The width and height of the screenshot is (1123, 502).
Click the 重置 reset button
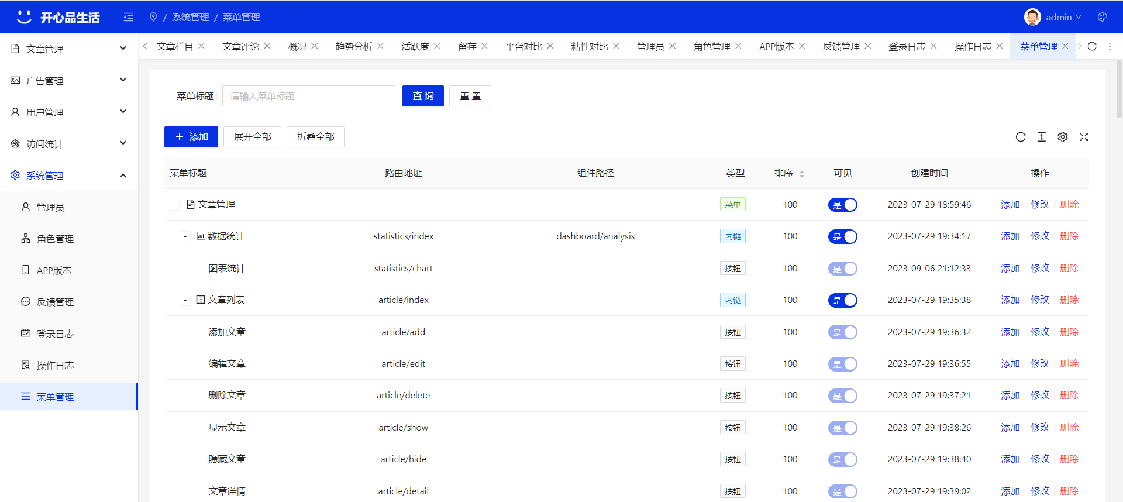tap(470, 96)
